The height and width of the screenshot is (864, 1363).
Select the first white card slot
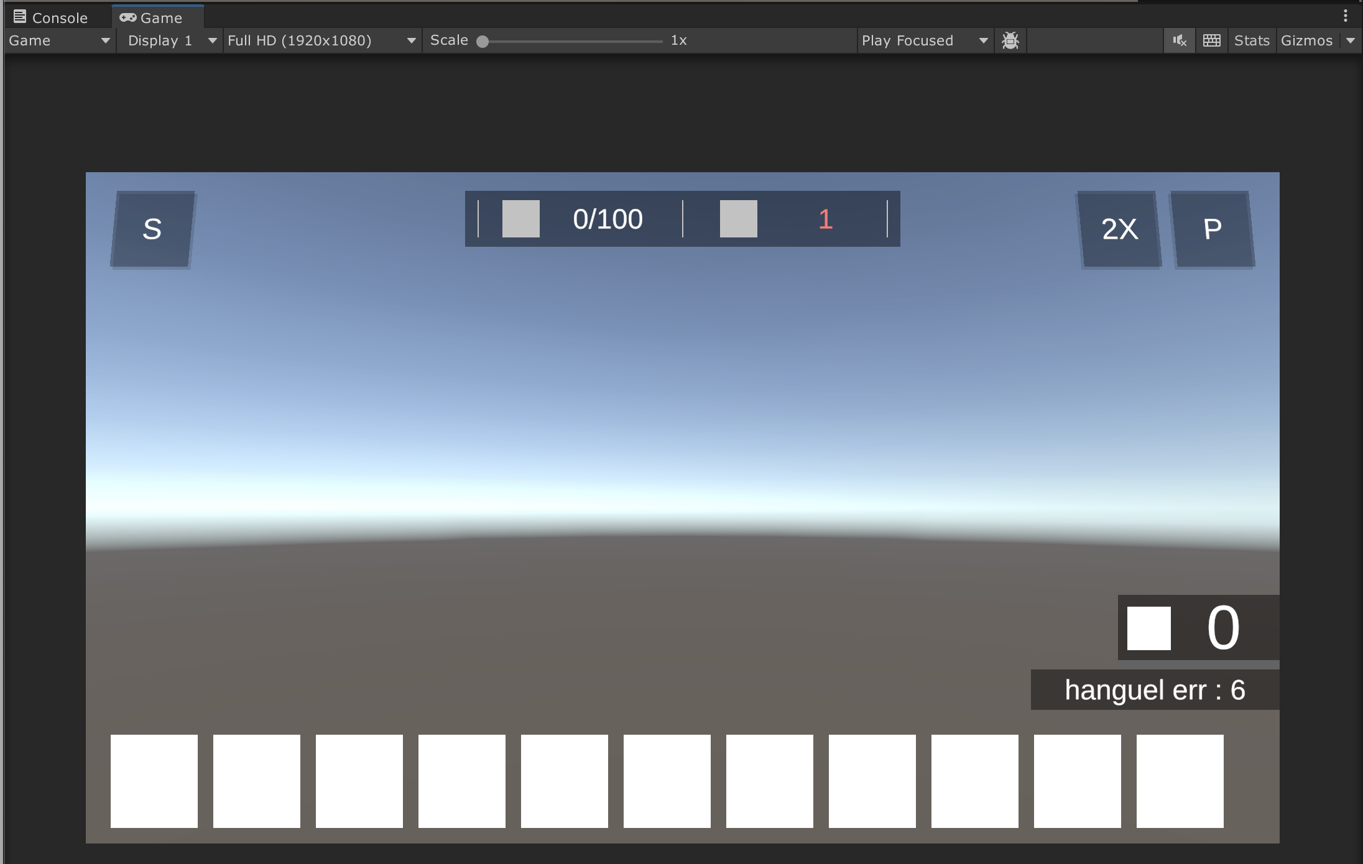coord(154,781)
